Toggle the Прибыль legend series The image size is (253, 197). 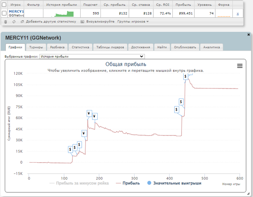point(128,183)
